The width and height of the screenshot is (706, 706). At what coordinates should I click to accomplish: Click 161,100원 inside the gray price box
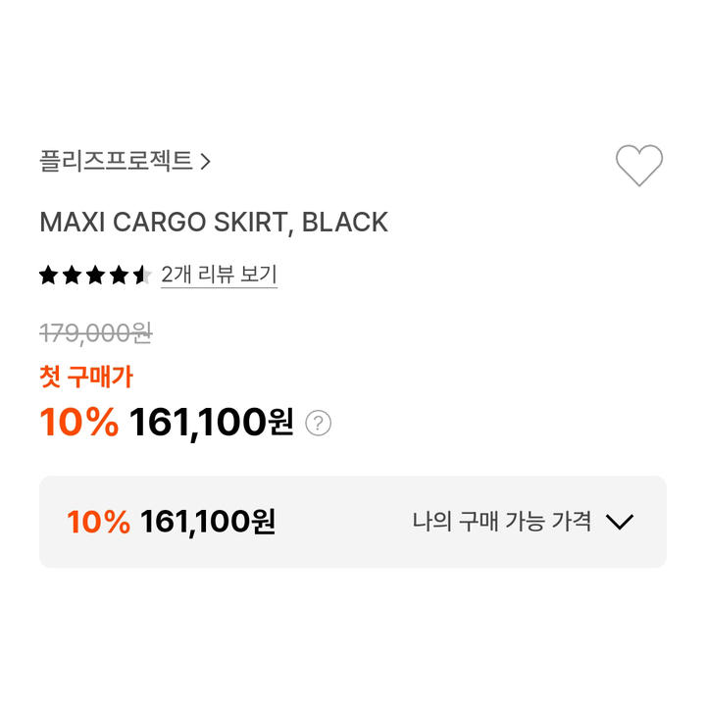point(208,522)
